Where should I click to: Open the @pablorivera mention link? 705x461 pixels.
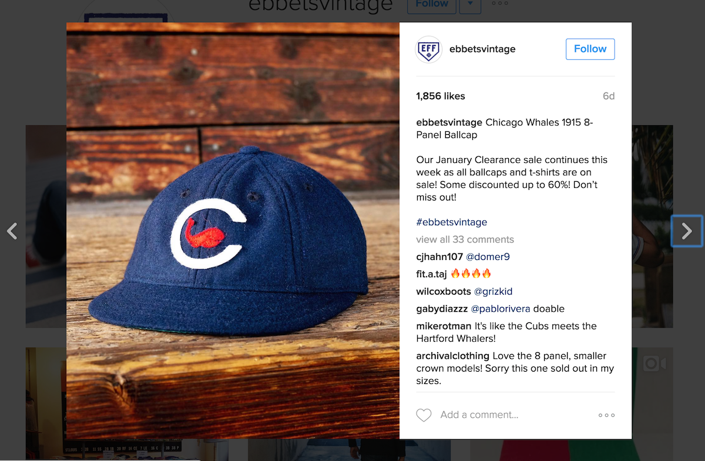(x=501, y=309)
